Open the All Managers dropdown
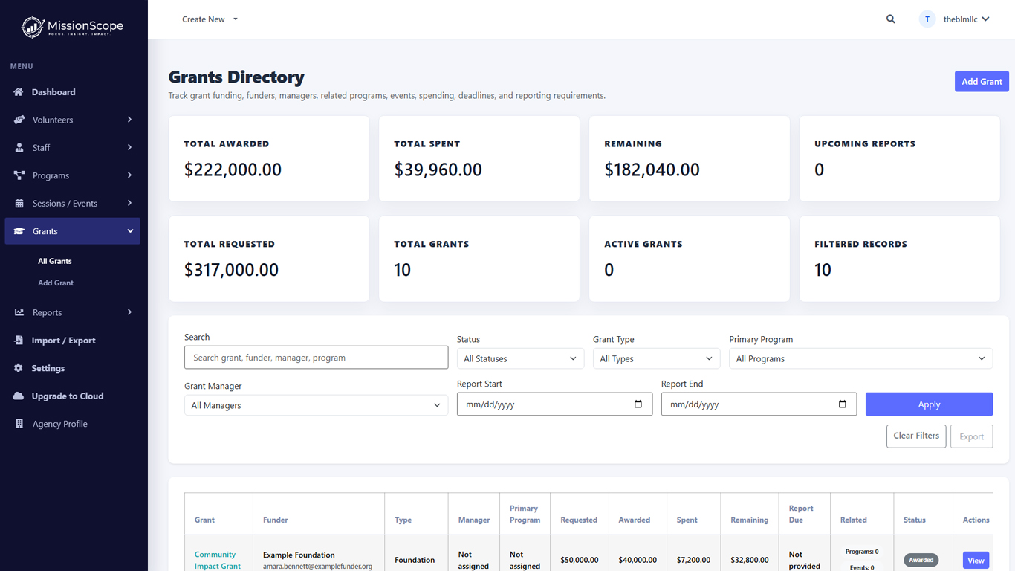1015x571 pixels. [x=316, y=405]
